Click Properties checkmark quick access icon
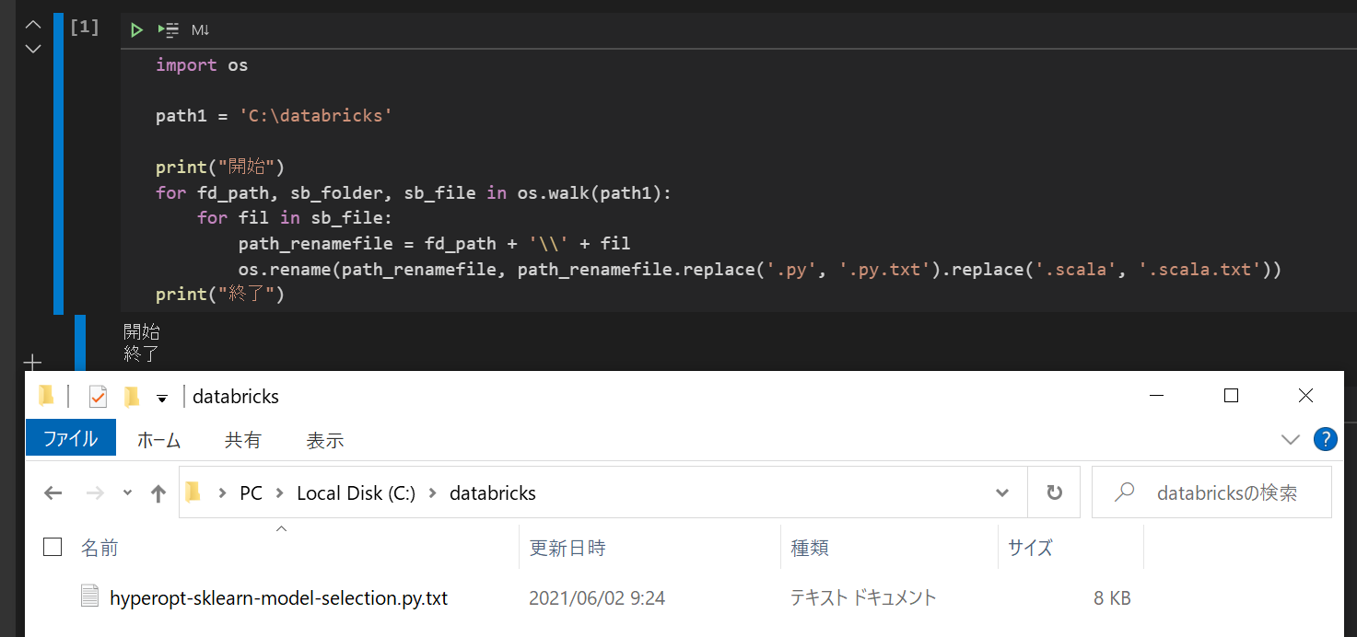 [x=98, y=397]
